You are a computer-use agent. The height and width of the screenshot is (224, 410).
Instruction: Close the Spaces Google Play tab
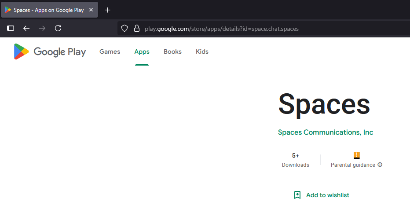coord(91,10)
